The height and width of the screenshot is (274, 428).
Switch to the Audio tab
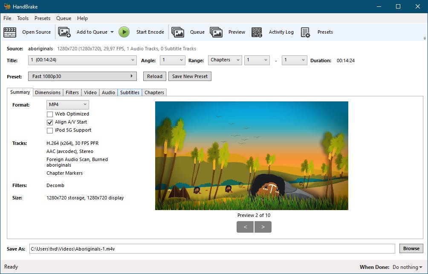[x=108, y=92]
